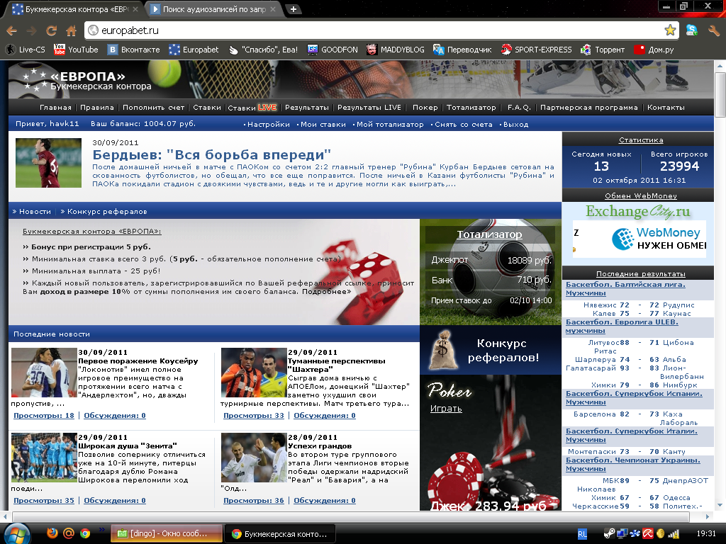Click the Тотализатор heading link
Viewport: 726px width, 544px height.
point(489,234)
